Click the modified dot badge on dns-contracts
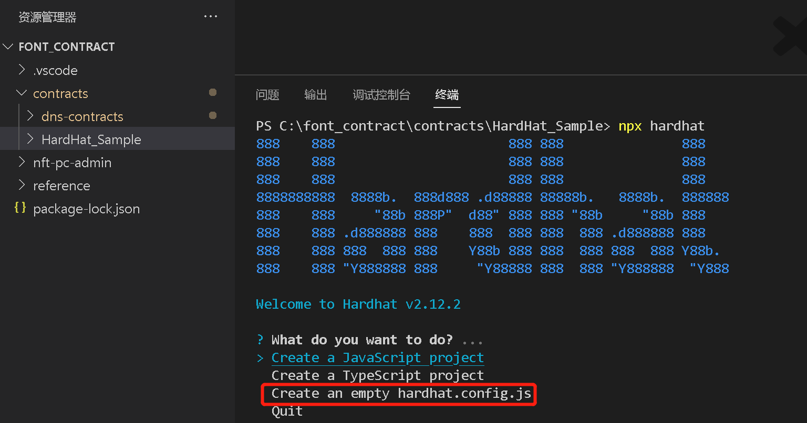Image resolution: width=807 pixels, height=423 pixels. 213,115
